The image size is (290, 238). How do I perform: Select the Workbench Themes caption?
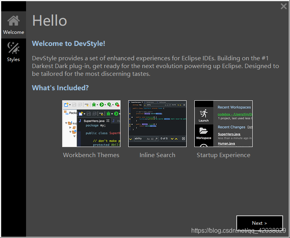tap(91, 155)
